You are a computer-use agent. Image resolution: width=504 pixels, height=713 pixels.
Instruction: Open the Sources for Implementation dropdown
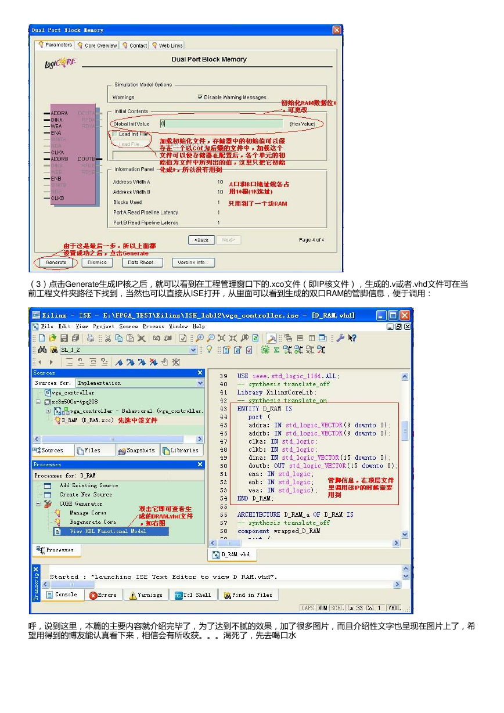(200, 383)
